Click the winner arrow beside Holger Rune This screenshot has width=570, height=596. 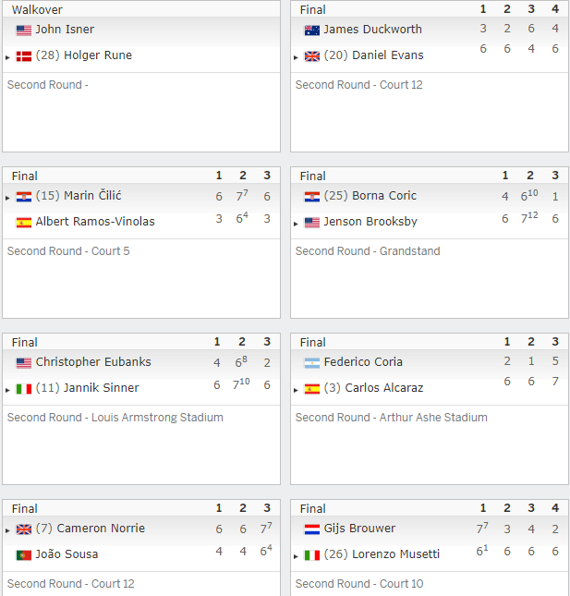click(x=7, y=57)
